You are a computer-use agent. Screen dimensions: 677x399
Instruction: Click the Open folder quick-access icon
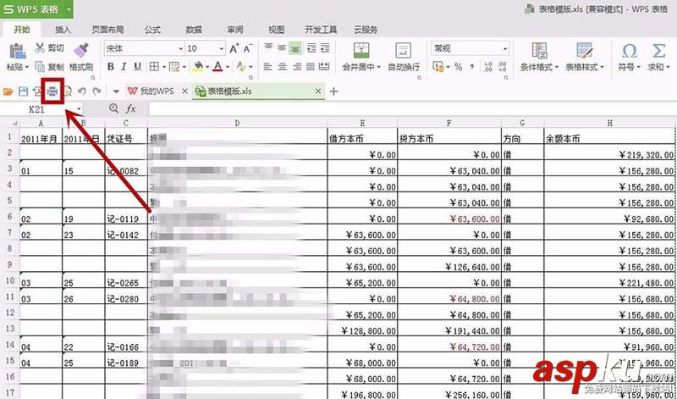point(8,91)
